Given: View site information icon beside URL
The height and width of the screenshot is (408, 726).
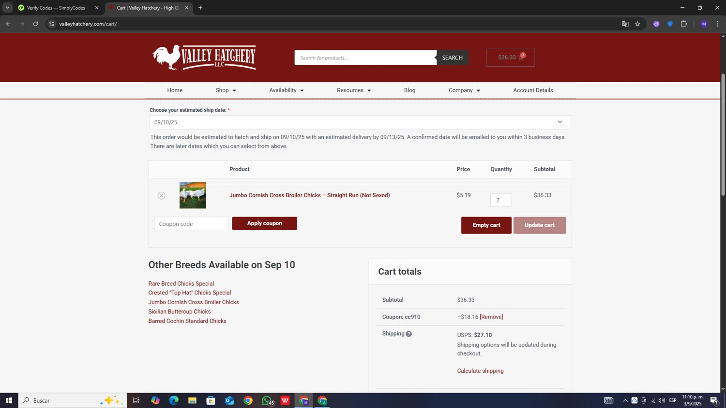Looking at the screenshot, I should [x=52, y=24].
